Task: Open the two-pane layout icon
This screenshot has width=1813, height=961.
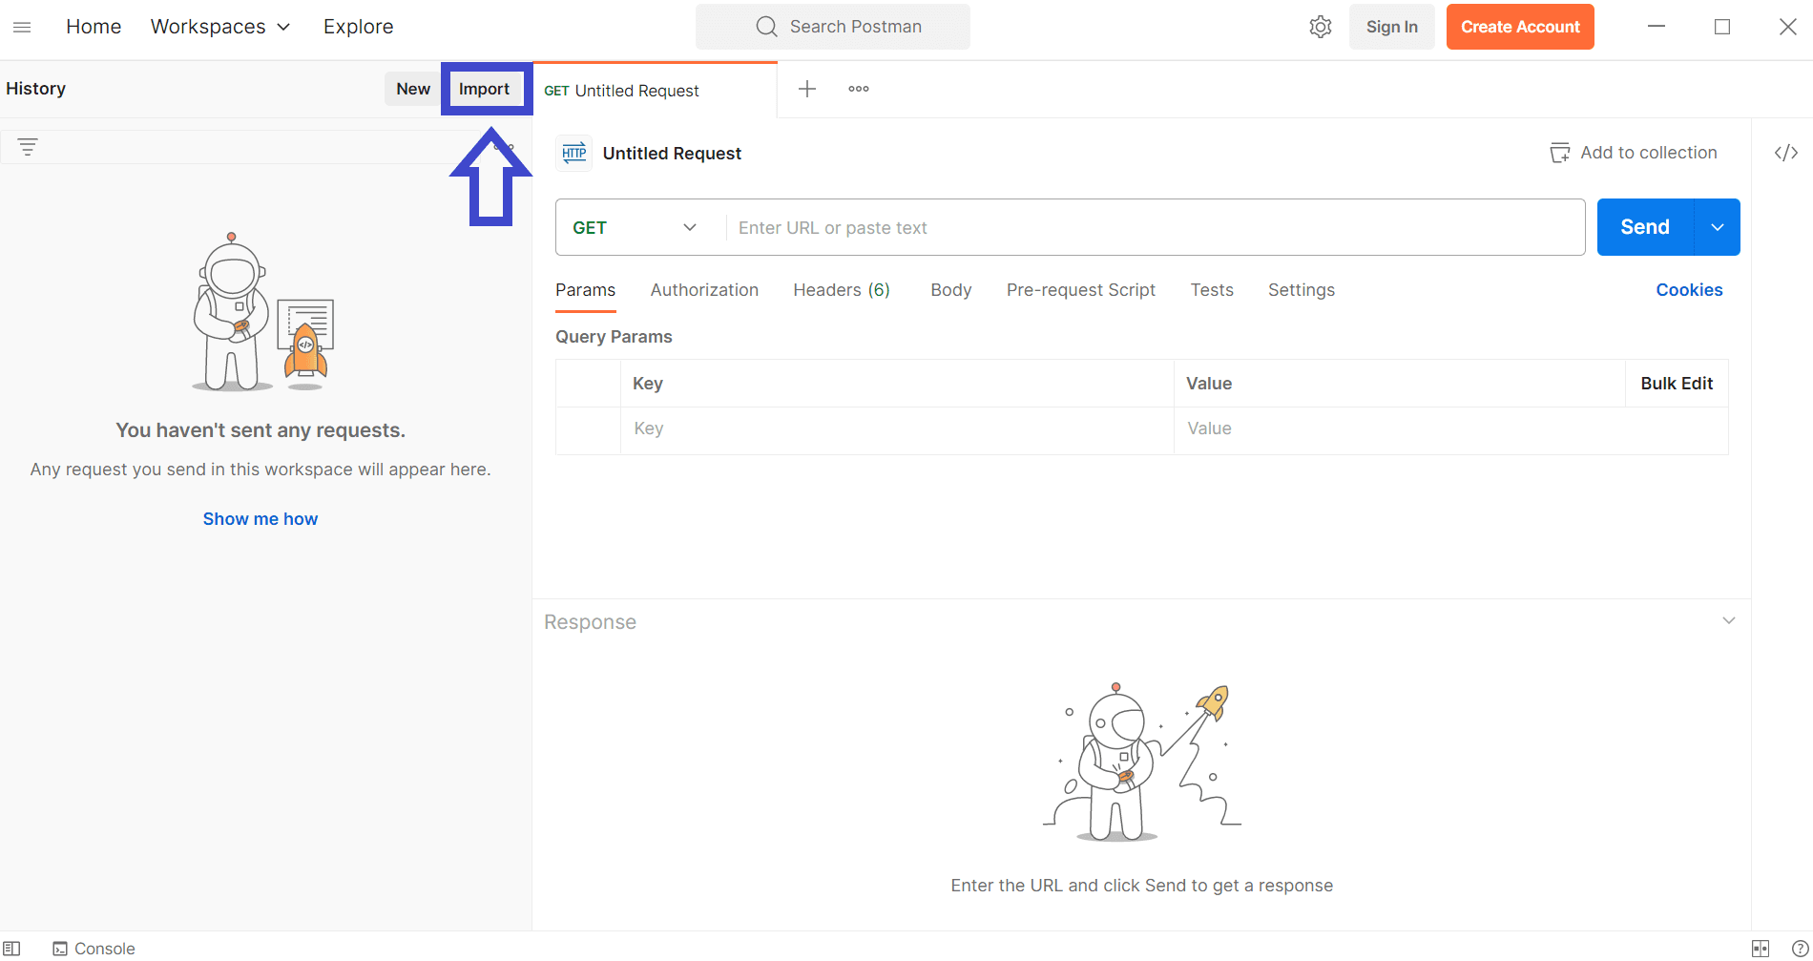Action: (1761, 948)
